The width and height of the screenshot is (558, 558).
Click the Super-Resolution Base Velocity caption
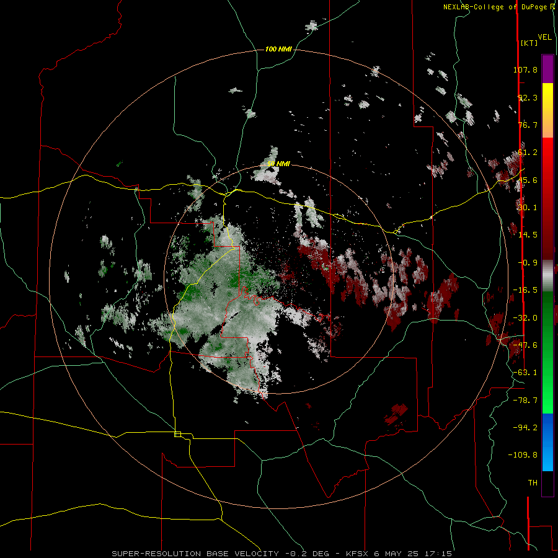coord(282,554)
